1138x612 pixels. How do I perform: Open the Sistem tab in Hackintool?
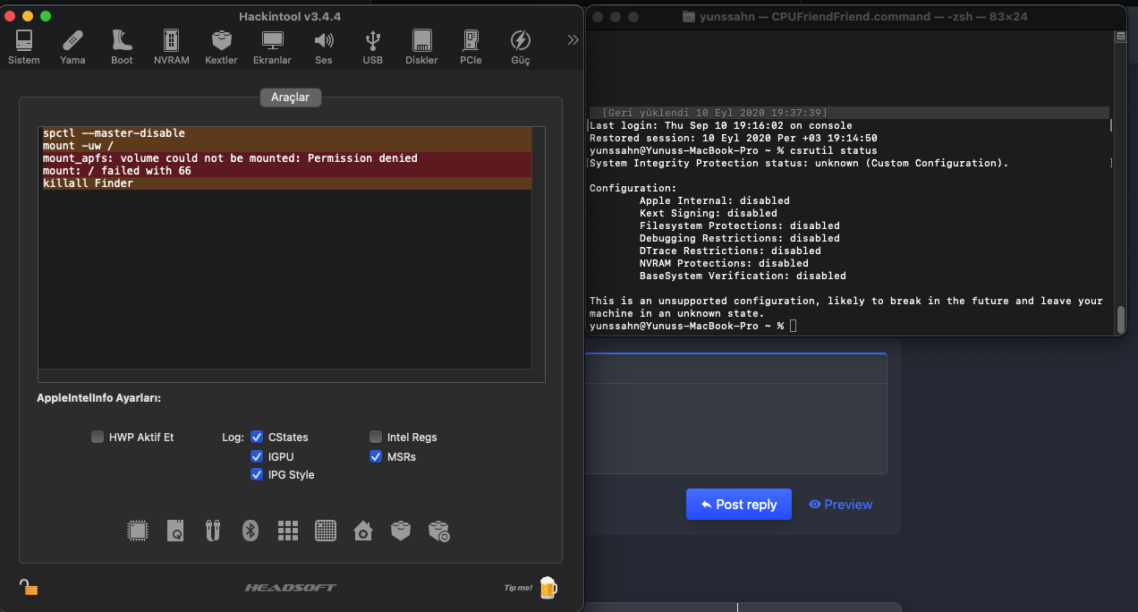24,47
